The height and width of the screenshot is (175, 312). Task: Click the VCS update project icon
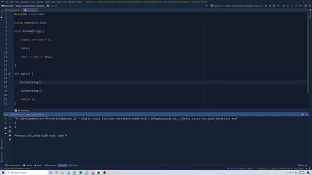click(x=288, y=6)
